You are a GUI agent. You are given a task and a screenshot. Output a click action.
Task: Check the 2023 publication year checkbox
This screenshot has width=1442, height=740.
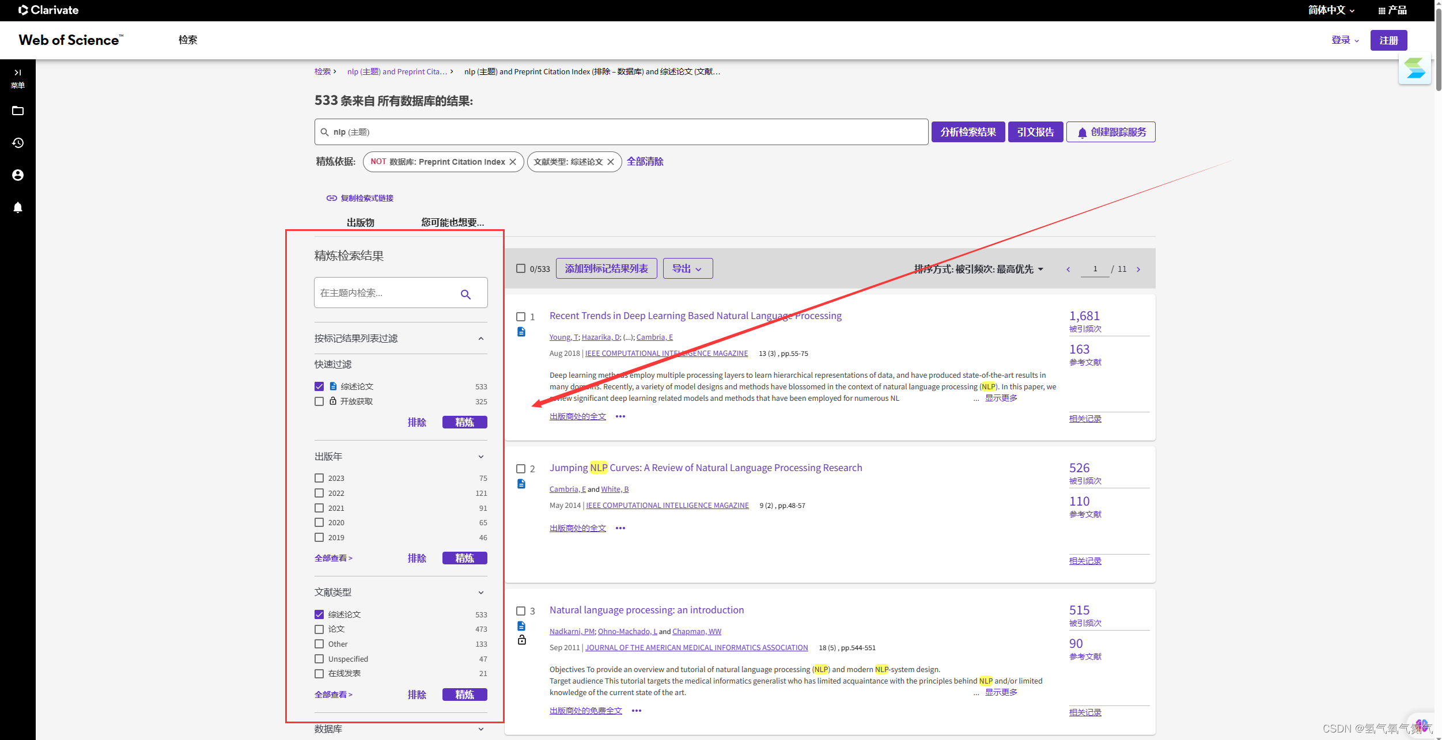(319, 478)
